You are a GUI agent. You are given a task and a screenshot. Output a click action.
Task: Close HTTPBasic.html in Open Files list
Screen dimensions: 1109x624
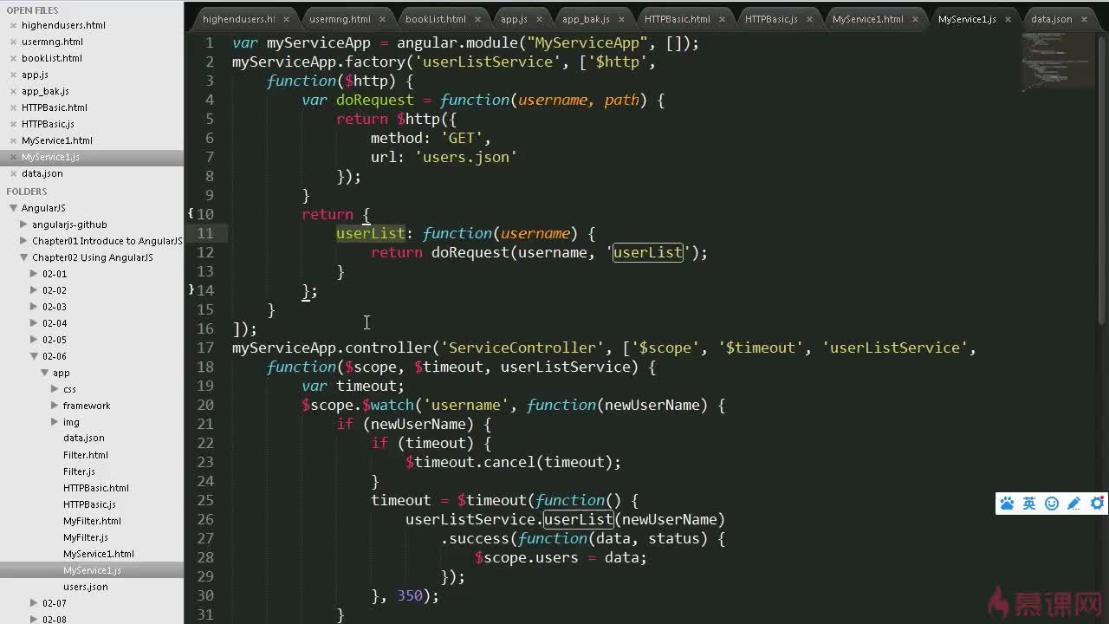pyautogui.click(x=13, y=107)
